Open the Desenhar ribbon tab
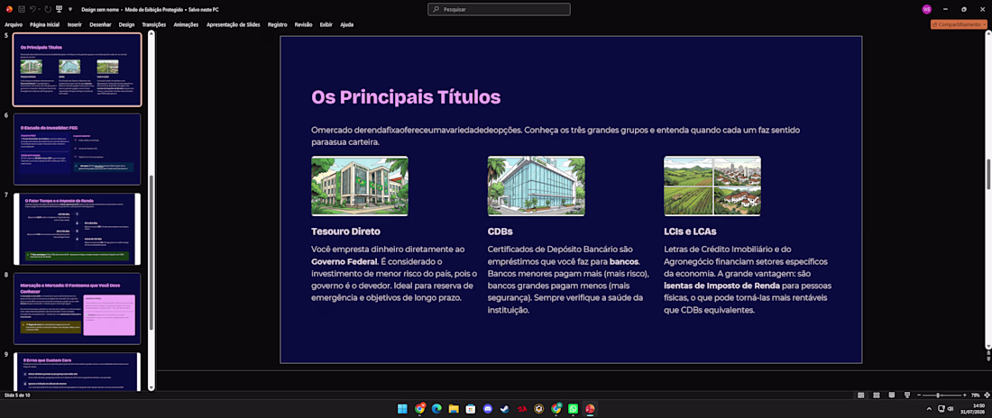 tap(101, 24)
